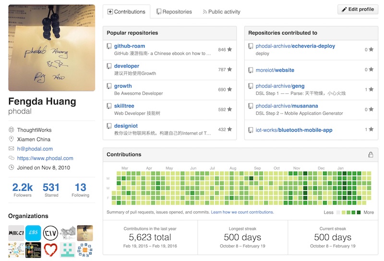384x261 pixels.
Task: Click the blue LBS organization avatar
Action: pos(34,233)
